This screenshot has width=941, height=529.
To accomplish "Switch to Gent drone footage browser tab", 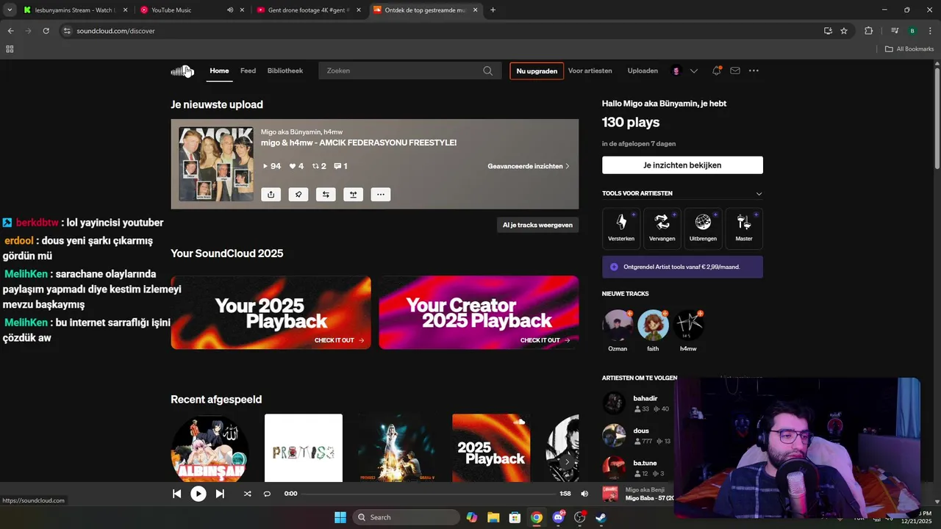I will 309,10.
